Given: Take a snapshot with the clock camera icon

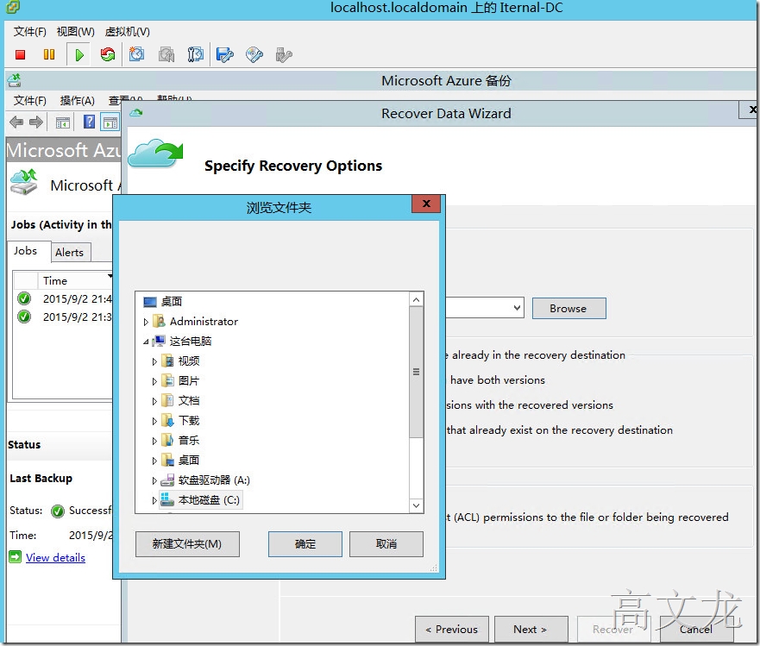Looking at the screenshot, I should [x=136, y=54].
